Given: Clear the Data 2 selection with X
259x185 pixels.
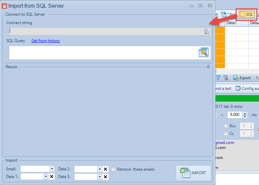Looking at the screenshot, I should point(105,169).
